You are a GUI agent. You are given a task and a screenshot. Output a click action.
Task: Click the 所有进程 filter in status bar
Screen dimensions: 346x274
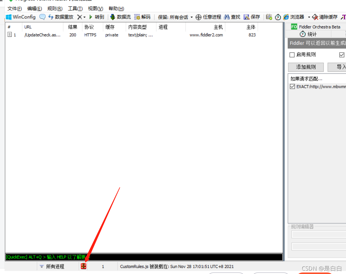pos(52,266)
